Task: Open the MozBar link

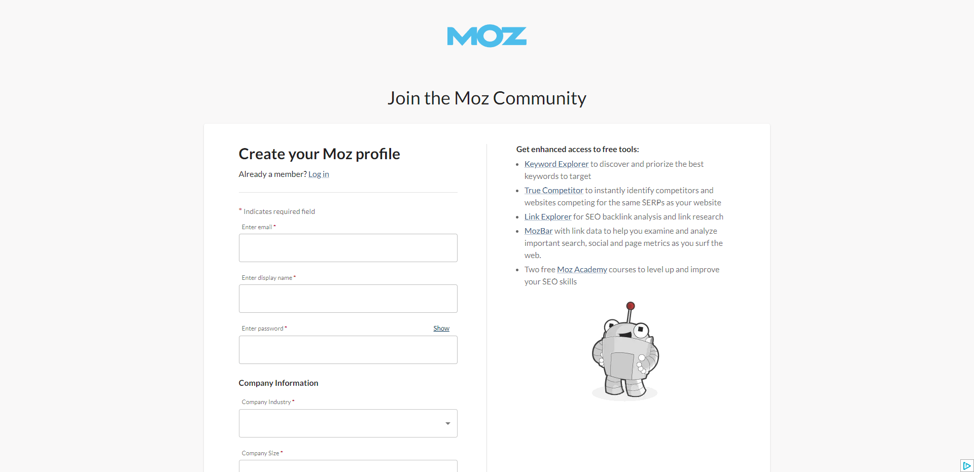Action: click(x=538, y=231)
